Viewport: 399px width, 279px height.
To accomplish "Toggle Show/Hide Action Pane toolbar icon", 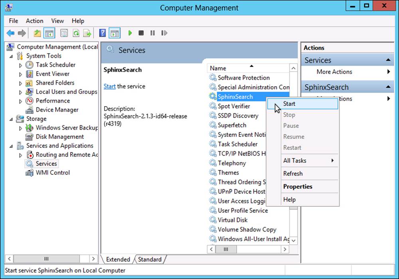I will click(115, 33).
